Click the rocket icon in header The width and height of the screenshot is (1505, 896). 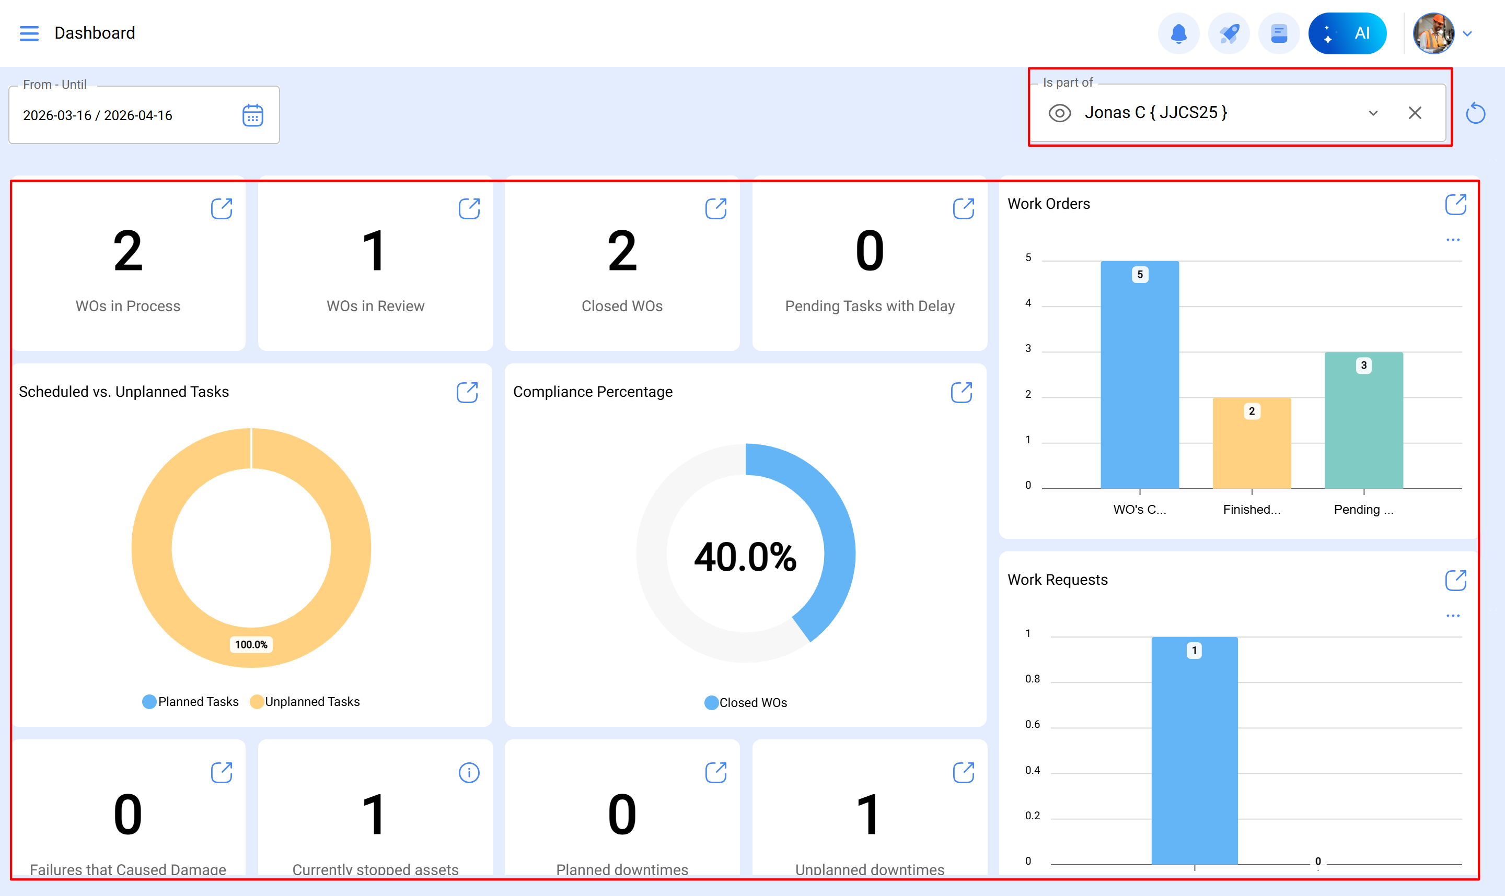click(1228, 33)
